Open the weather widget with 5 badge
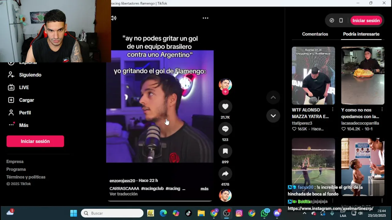Viewport: 392px width, 220px height. [x=10, y=212]
